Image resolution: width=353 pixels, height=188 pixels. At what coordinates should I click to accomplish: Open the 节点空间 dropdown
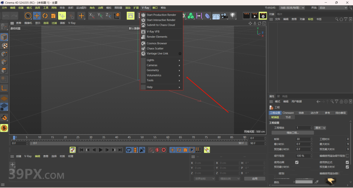(292, 8)
